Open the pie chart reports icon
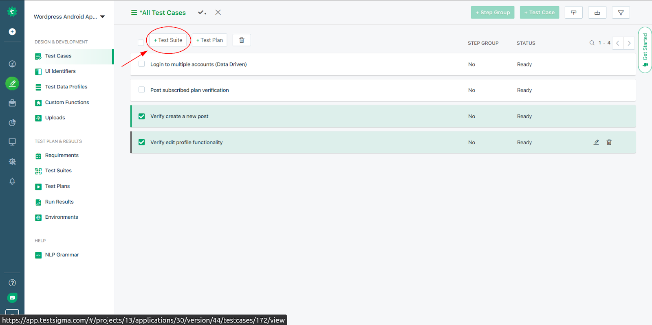Viewport: 652px width, 325px height. pyautogui.click(x=12, y=123)
